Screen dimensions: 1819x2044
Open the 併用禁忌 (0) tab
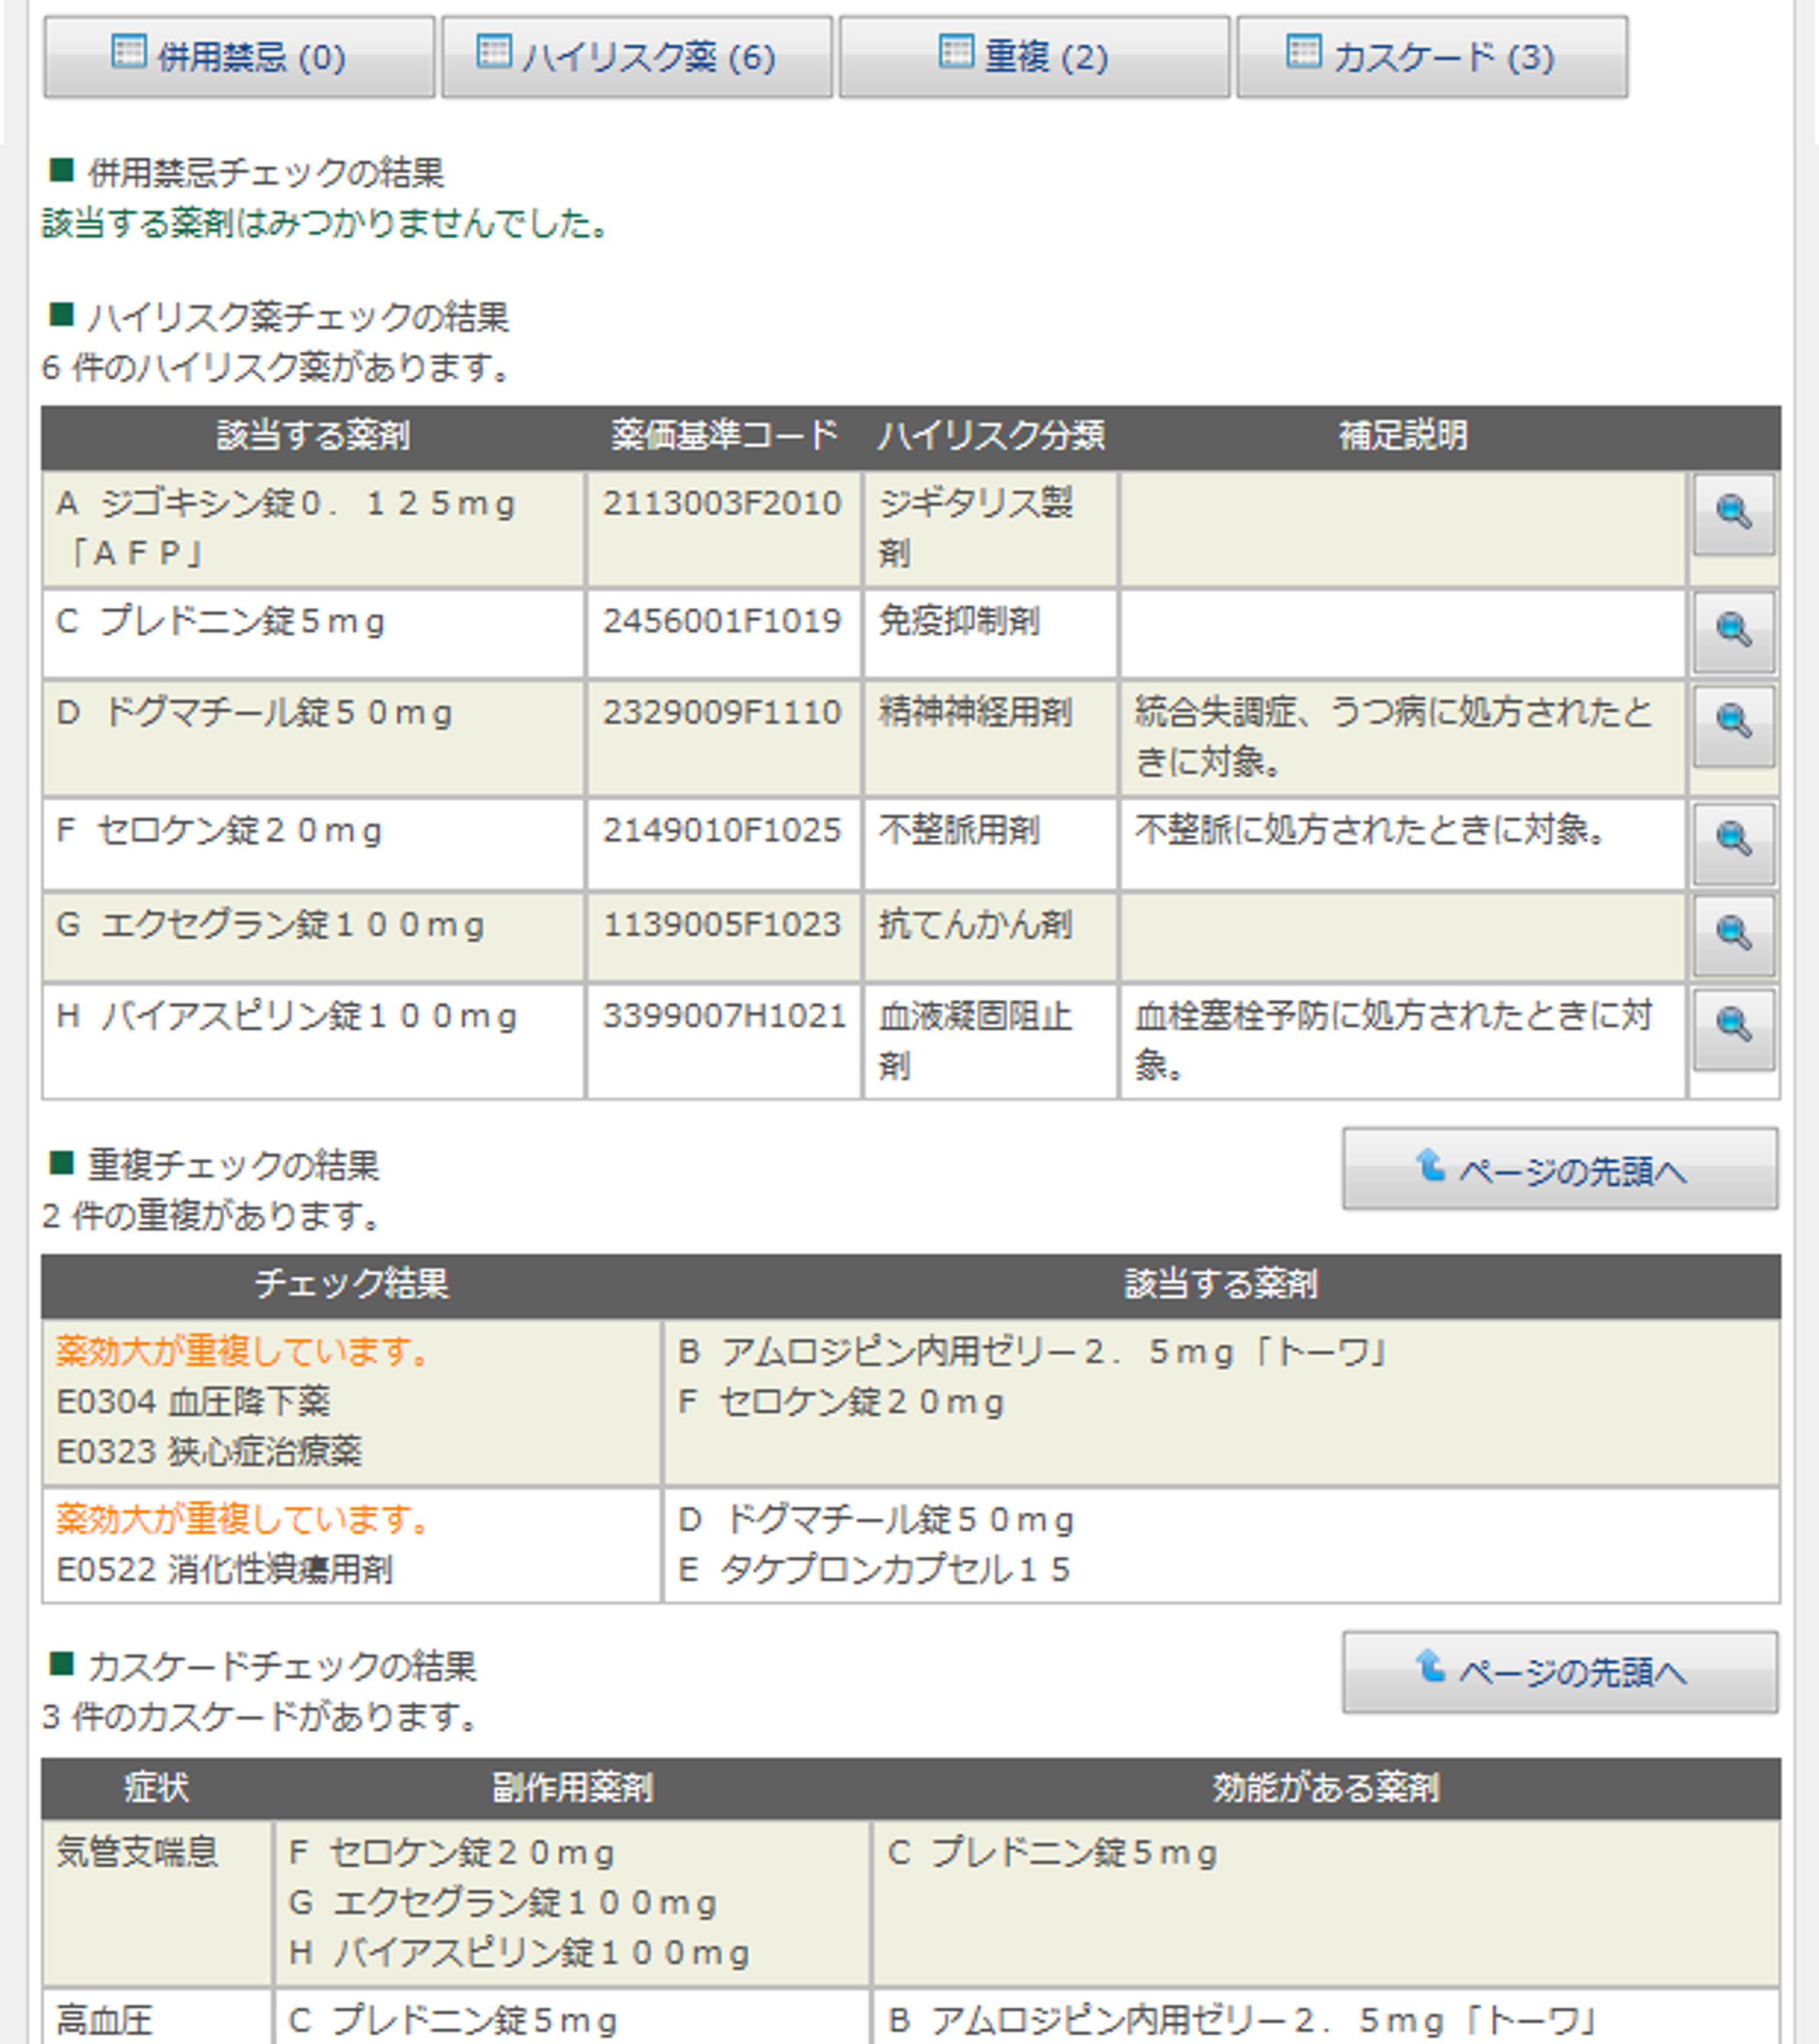pos(239,57)
